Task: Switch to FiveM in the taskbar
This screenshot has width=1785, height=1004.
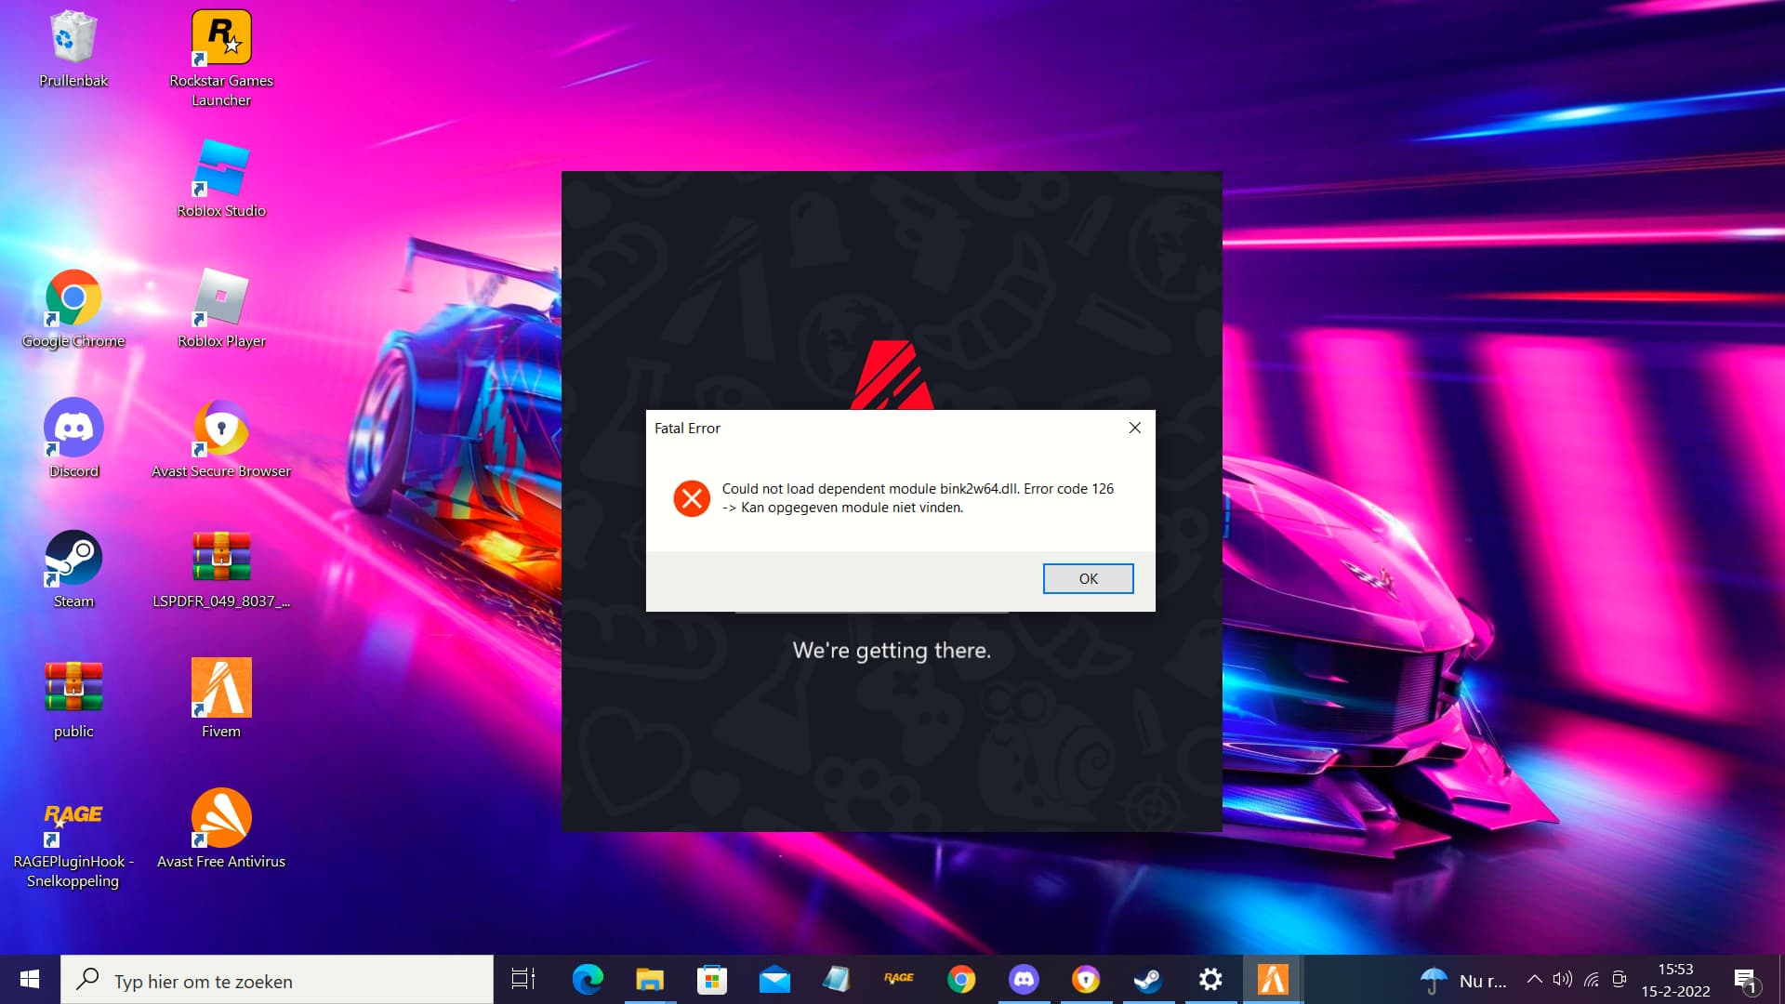Action: coord(1273,980)
